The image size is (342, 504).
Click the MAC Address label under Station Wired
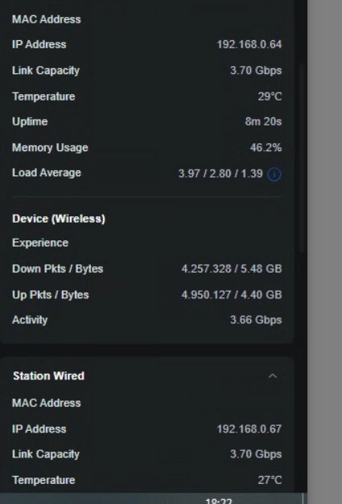(47, 403)
